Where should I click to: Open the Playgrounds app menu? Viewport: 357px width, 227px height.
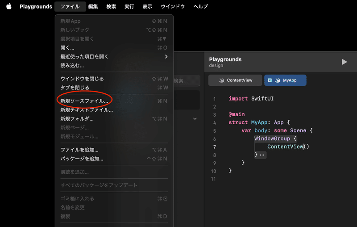[x=36, y=6]
